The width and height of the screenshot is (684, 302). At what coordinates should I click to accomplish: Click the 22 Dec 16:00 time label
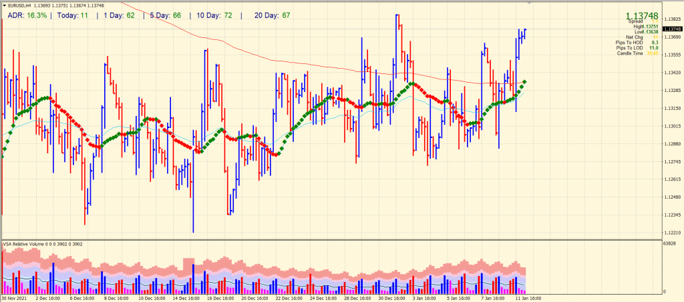click(287, 299)
